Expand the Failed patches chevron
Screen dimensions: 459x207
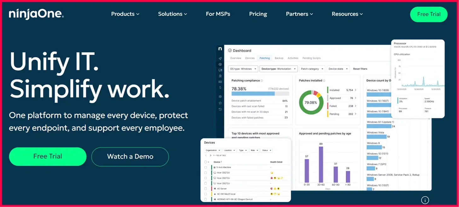(x=356, y=106)
